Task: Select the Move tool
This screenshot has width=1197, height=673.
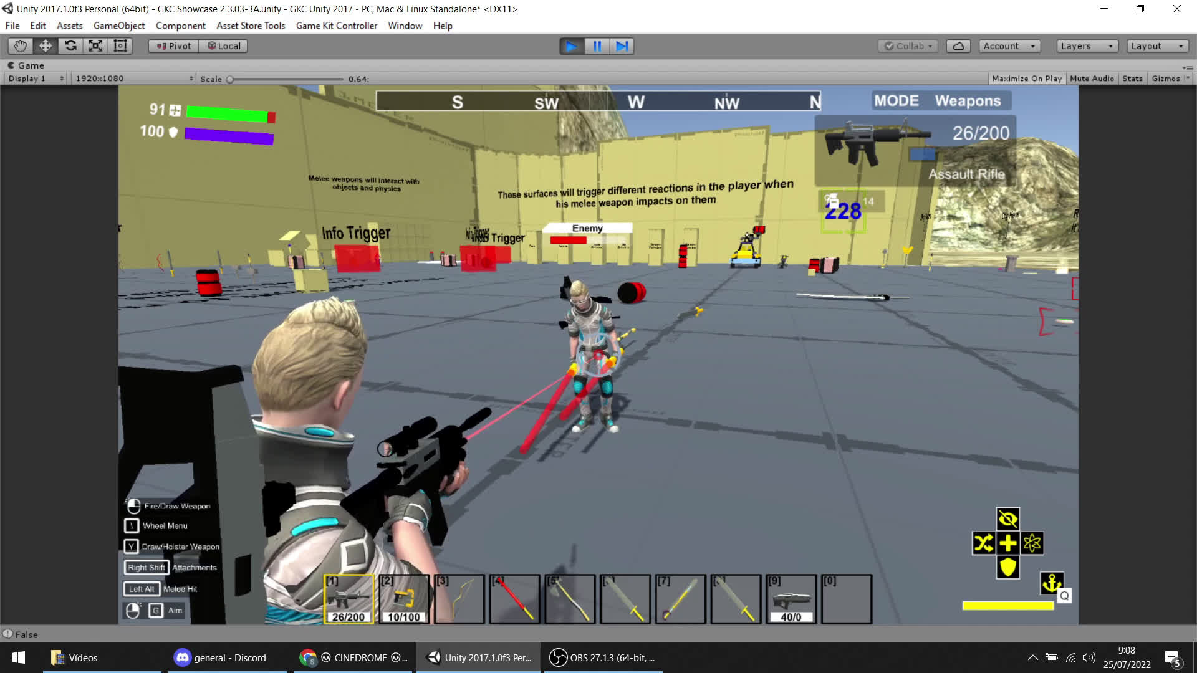Action: pyautogui.click(x=46, y=46)
